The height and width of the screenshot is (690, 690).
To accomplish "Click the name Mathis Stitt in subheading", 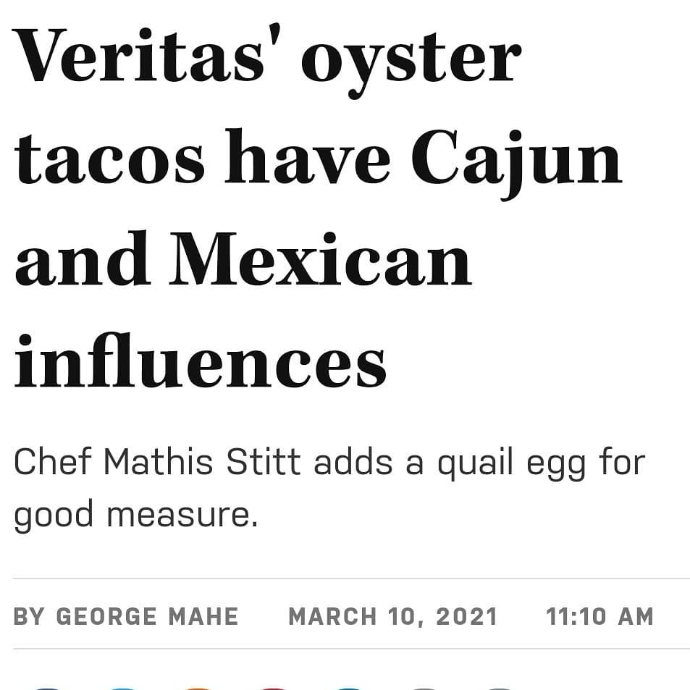I will click(x=202, y=463).
